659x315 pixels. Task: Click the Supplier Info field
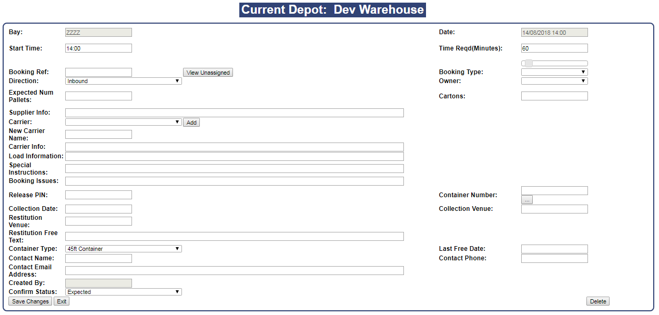[235, 113]
